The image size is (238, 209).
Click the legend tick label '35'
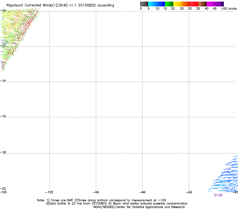coord(198,9)
